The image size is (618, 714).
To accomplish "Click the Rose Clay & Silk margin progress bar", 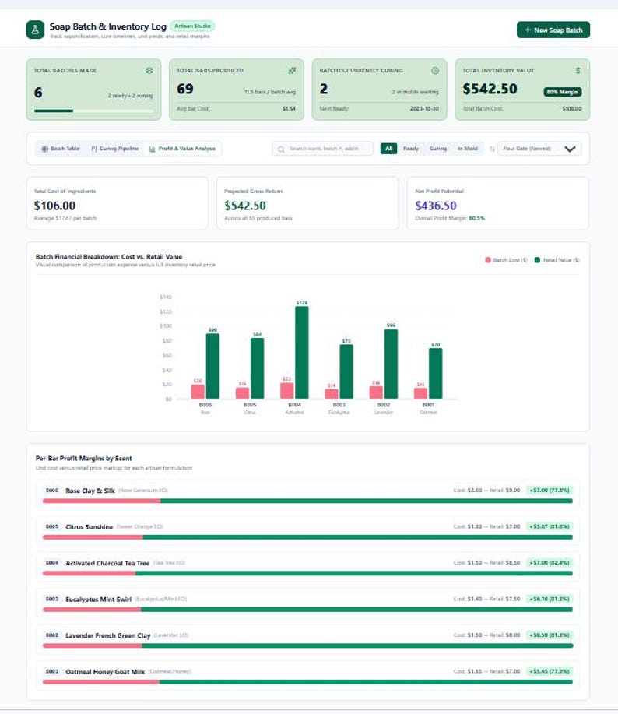I will coord(307,501).
